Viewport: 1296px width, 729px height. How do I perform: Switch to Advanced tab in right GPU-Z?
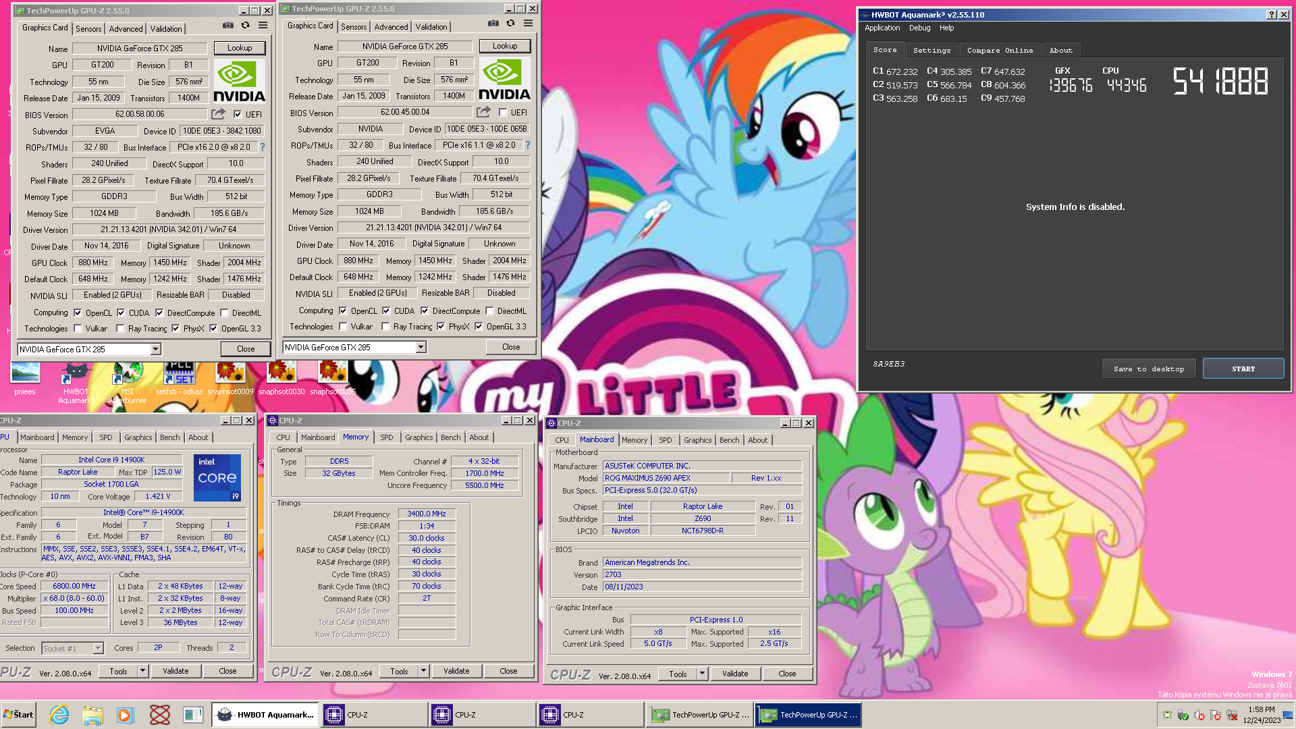click(x=391, y=26)
